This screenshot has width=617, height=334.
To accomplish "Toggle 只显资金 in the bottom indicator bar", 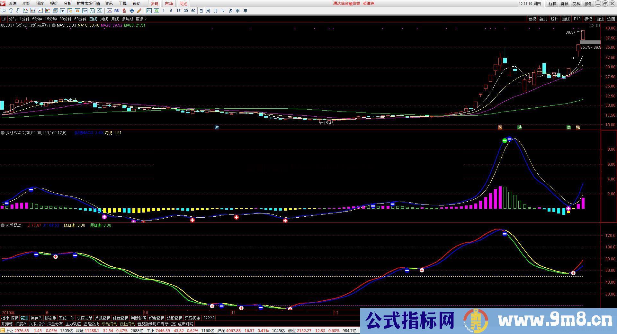I will tap(193, 318).
